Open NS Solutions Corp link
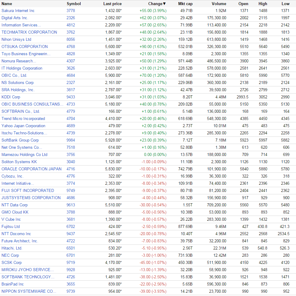 [18, 82]
